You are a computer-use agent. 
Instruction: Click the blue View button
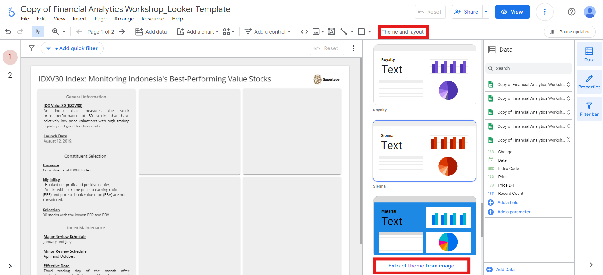point(512,12)
